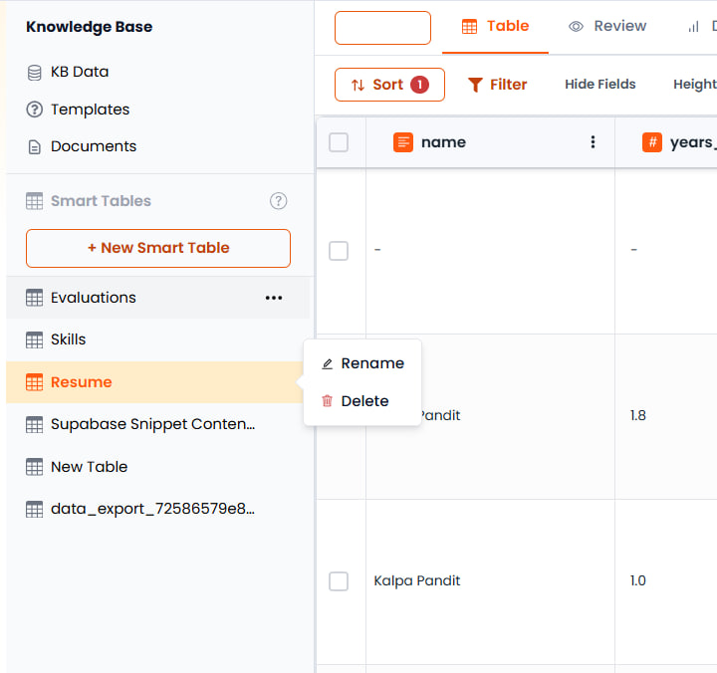The width and height of the screenshot is (717, 673).
Task: Click the Sort arrows icon
Action: click(x=358, y=85)
